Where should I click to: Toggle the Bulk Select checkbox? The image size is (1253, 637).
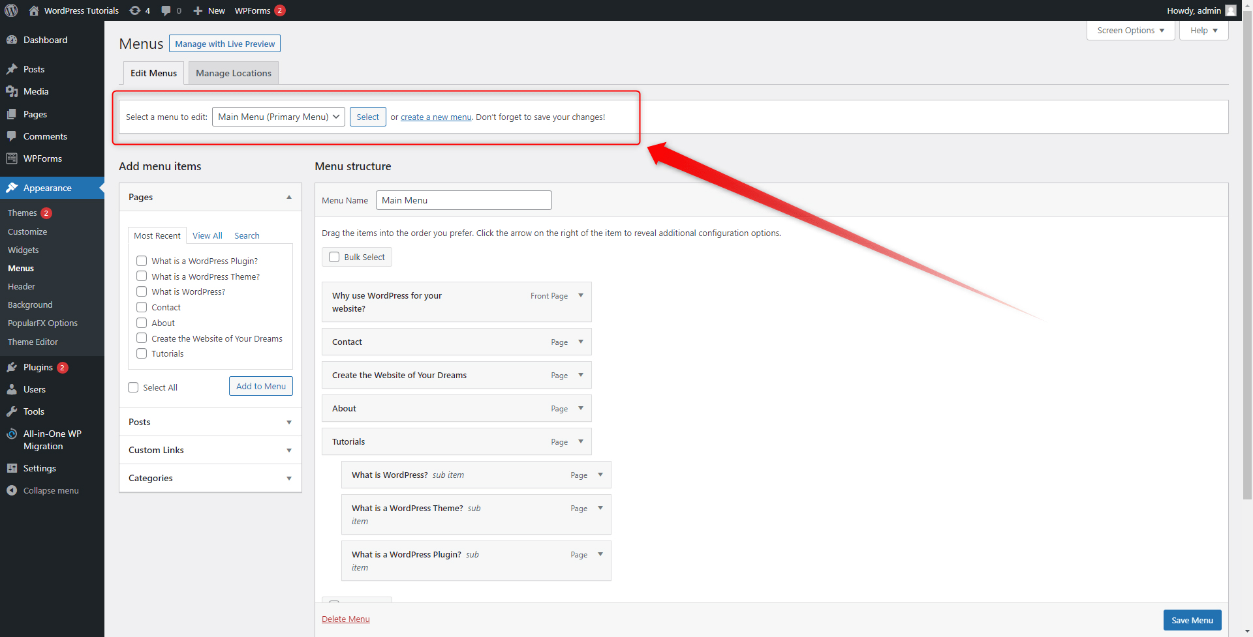(334, 257)
